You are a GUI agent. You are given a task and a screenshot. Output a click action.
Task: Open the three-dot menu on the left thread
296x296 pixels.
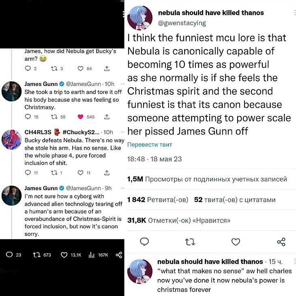pyautogui.click(x=124, y=15)
